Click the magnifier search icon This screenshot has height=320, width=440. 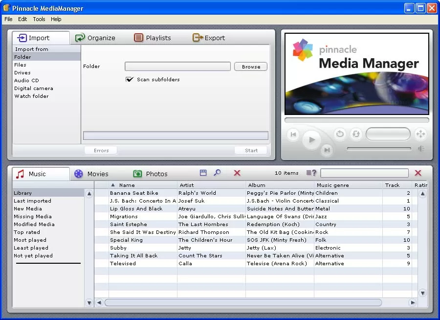(x=218, y=173)
